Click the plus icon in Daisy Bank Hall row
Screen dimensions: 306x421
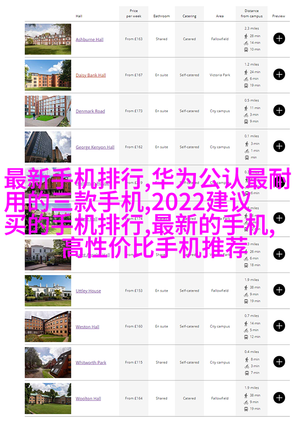tap(279, 75)
